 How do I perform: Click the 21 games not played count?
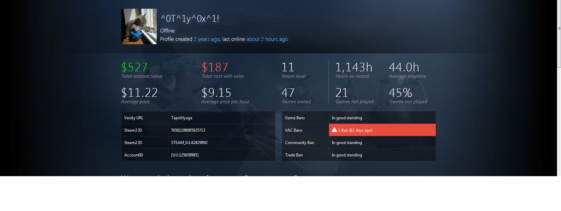[342, 93]
